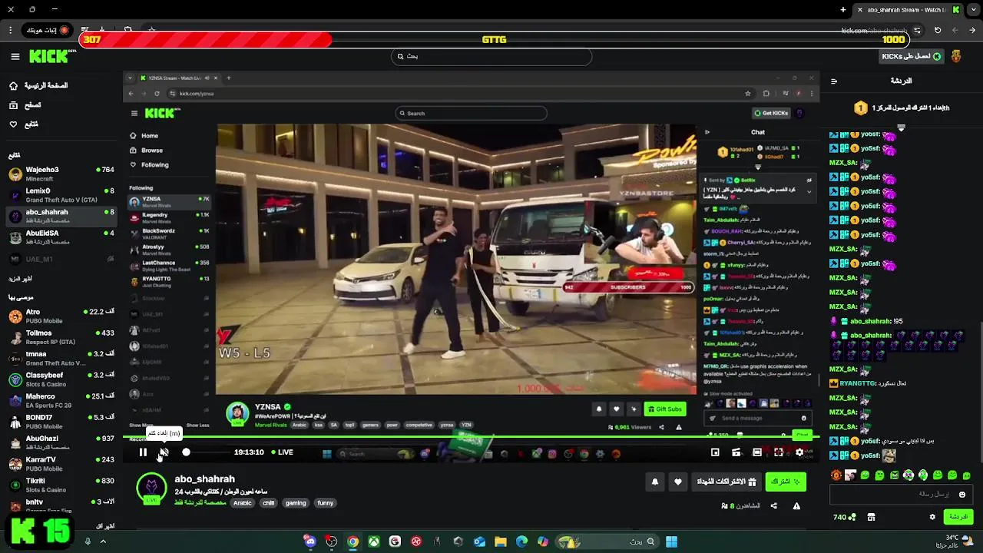Send the chat message with the green button
The image size is (983, 553).
[958, 517]
